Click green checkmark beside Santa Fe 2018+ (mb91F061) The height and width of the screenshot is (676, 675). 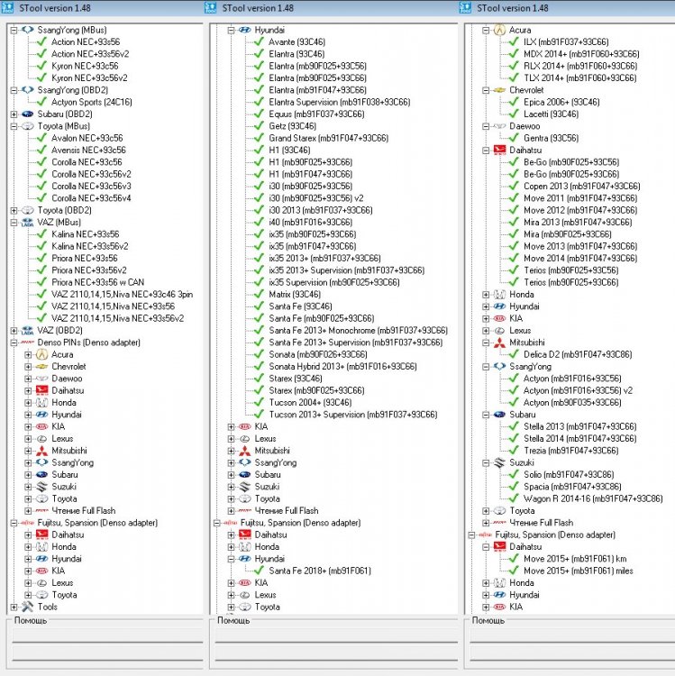pos(259,571)
